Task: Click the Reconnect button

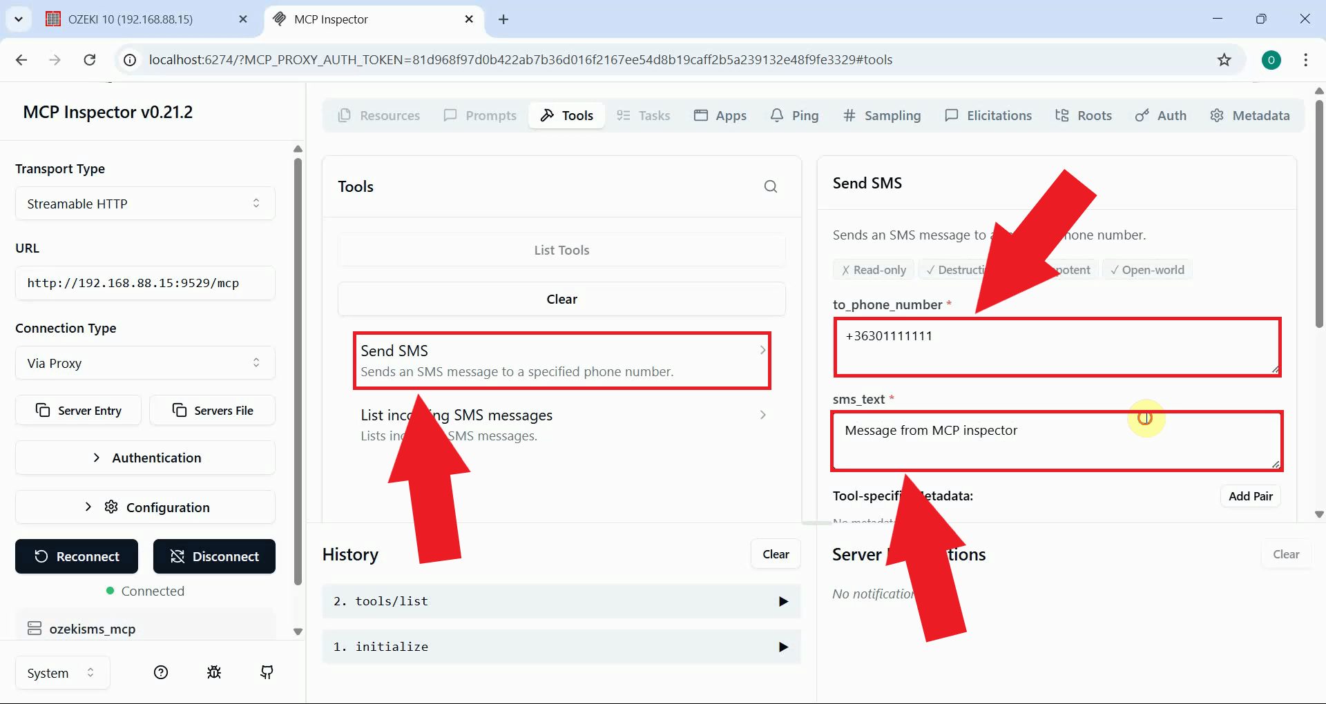Action: click(76, 556)
